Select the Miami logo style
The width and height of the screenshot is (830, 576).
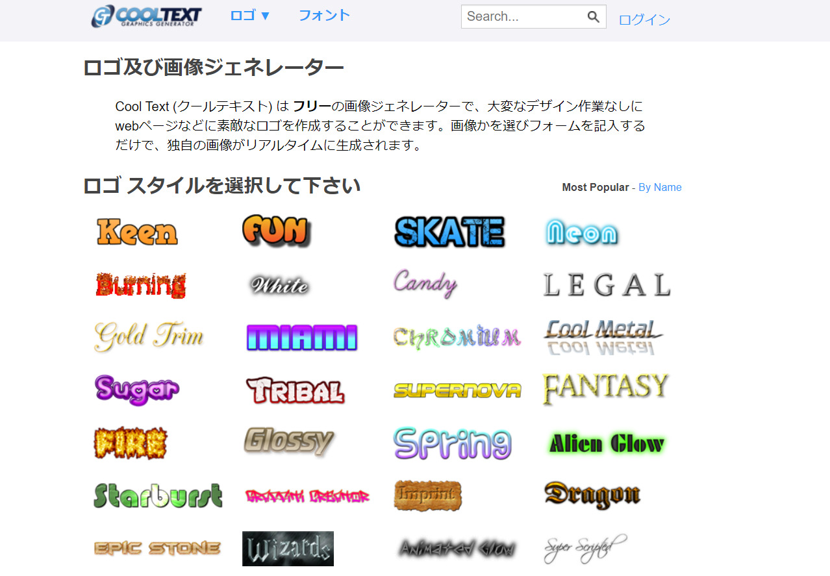(302, 337)
